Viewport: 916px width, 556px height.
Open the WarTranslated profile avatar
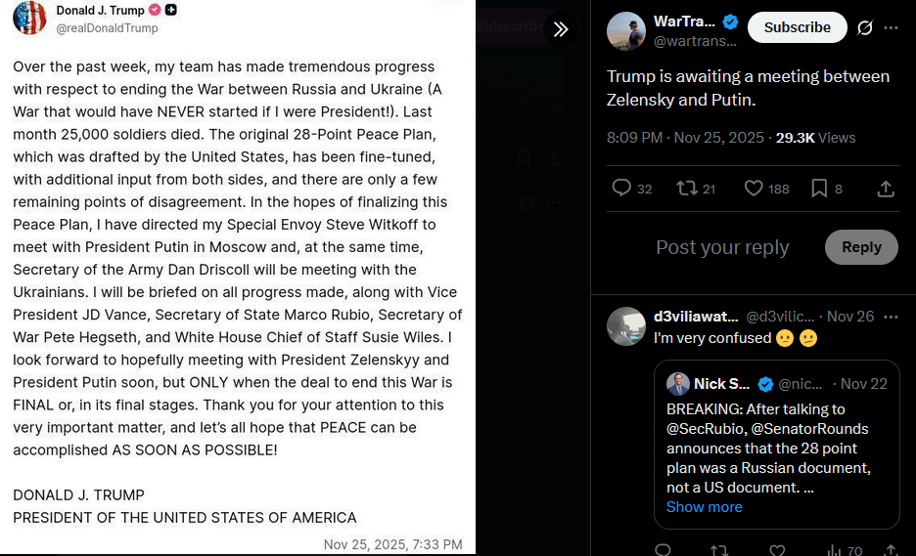(x=626, y=31)
